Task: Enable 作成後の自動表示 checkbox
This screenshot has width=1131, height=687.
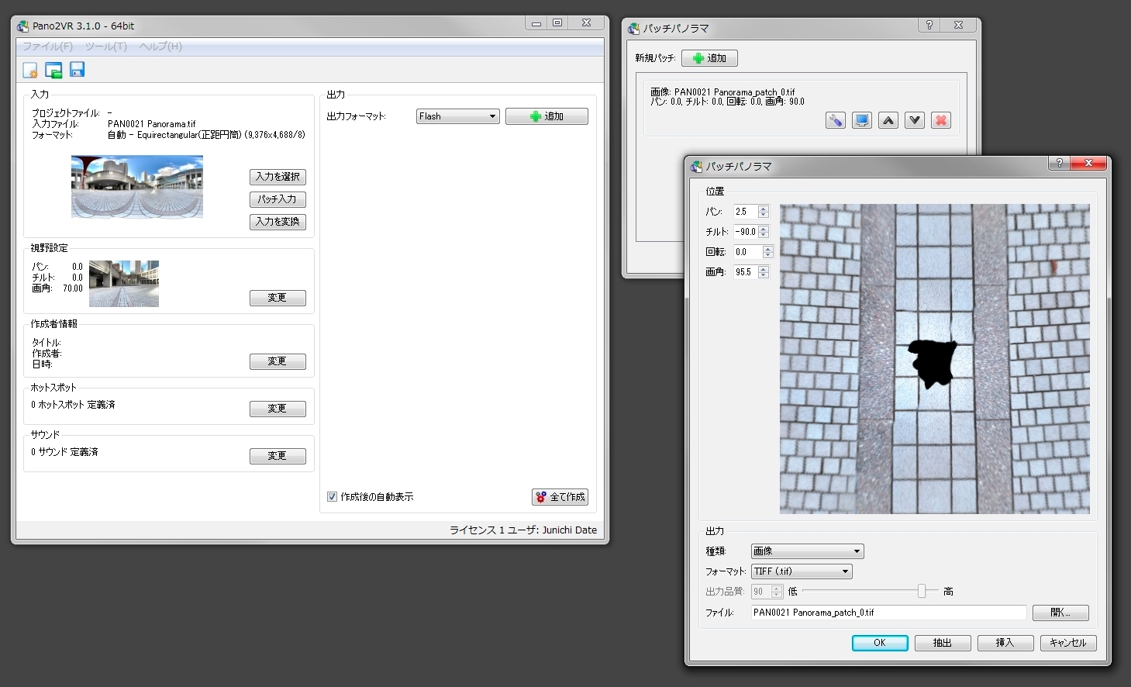Action: tap(331, 496)
